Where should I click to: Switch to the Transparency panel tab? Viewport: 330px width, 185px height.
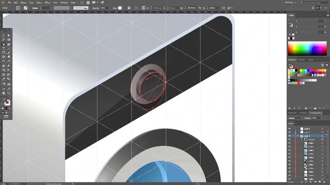(x=316, y=113)
